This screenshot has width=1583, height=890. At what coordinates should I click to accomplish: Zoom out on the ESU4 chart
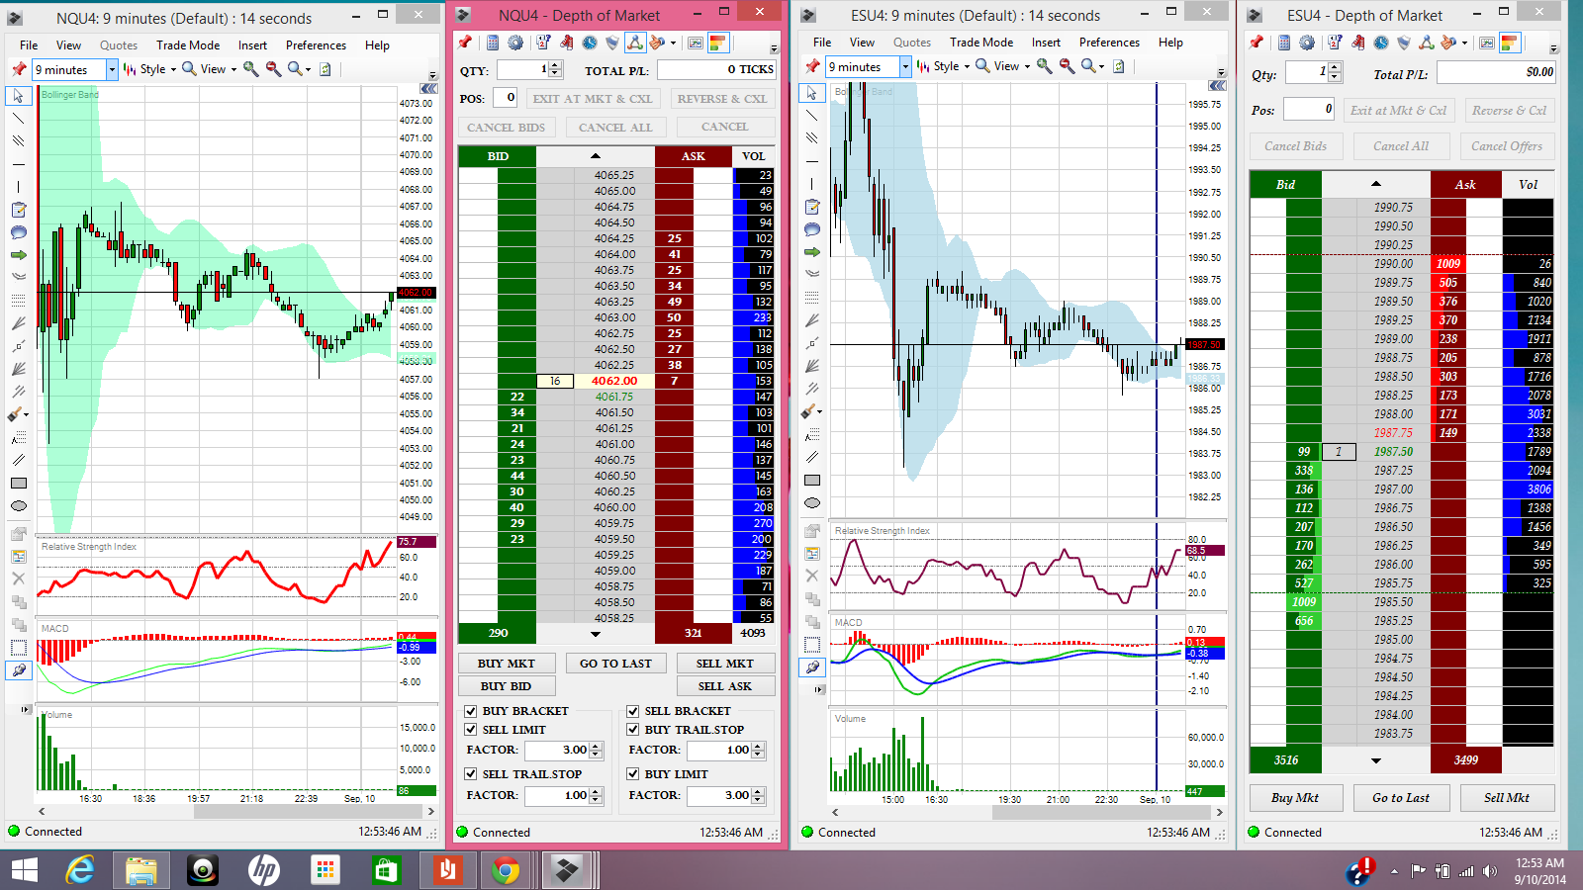pyautogui.click(x=1067, y=66)
